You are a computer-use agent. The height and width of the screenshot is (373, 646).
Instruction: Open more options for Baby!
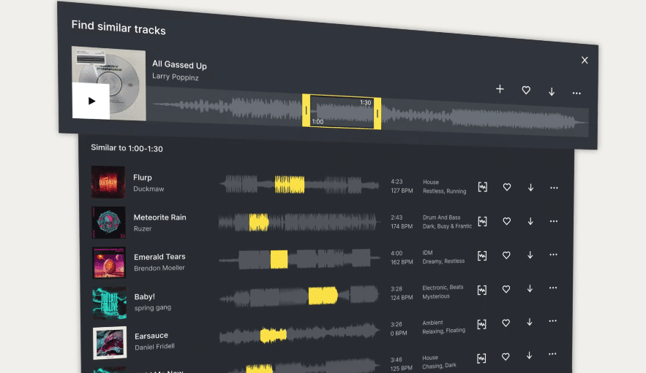click(x=553, y=288)
